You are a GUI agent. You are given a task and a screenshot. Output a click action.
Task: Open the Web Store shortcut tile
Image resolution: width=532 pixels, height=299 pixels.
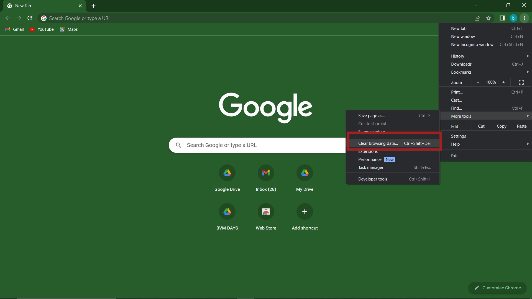click(x=266, y=216)
